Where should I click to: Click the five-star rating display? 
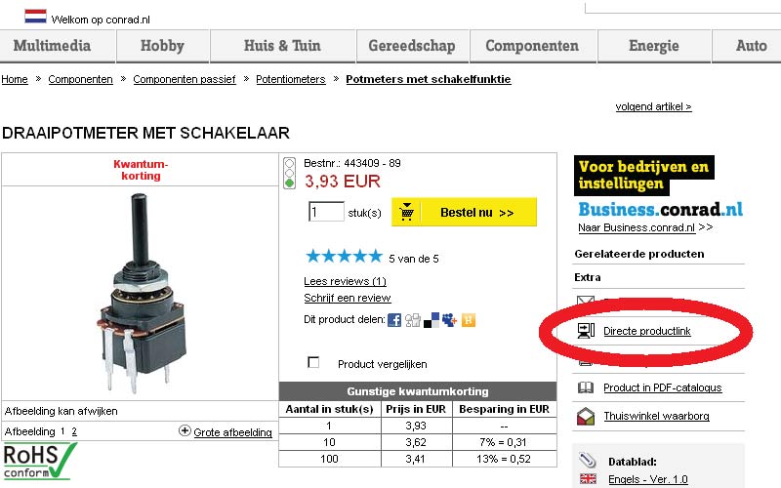[x=344, y=257]
